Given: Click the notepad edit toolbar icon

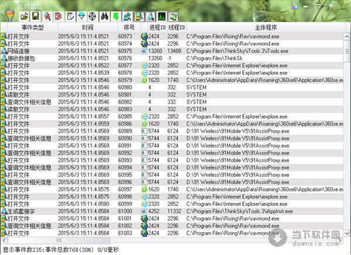Looking at the screenshot, I should (70, 16).
